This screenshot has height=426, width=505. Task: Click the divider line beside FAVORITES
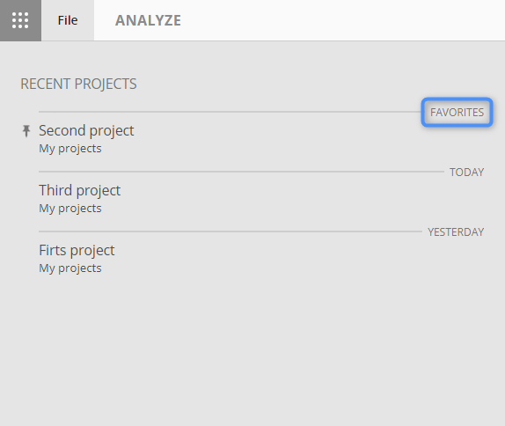[x=230, y=112]
